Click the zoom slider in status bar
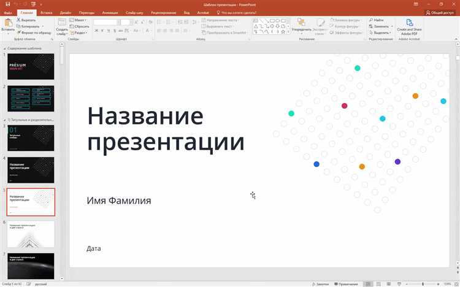This screenshot has width=460, height=287. pos(423,284)
